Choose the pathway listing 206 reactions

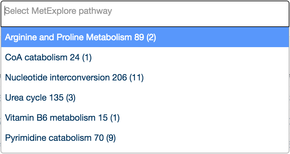tap(145, 77)
